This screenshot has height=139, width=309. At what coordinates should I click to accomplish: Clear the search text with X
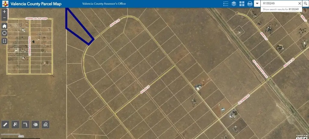point(300,4)
